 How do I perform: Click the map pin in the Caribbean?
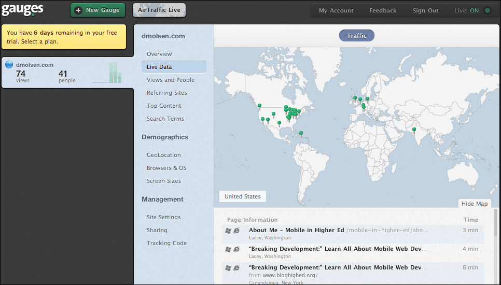[301, 134]
